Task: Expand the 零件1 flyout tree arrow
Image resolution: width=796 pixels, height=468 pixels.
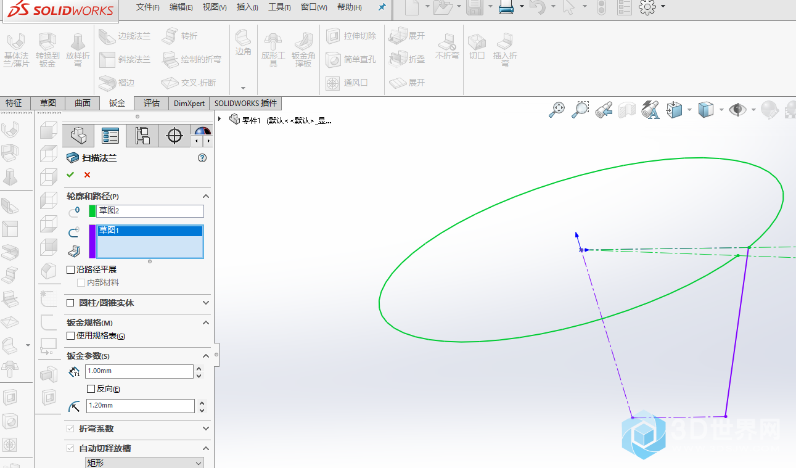Action: click(220, 119)
